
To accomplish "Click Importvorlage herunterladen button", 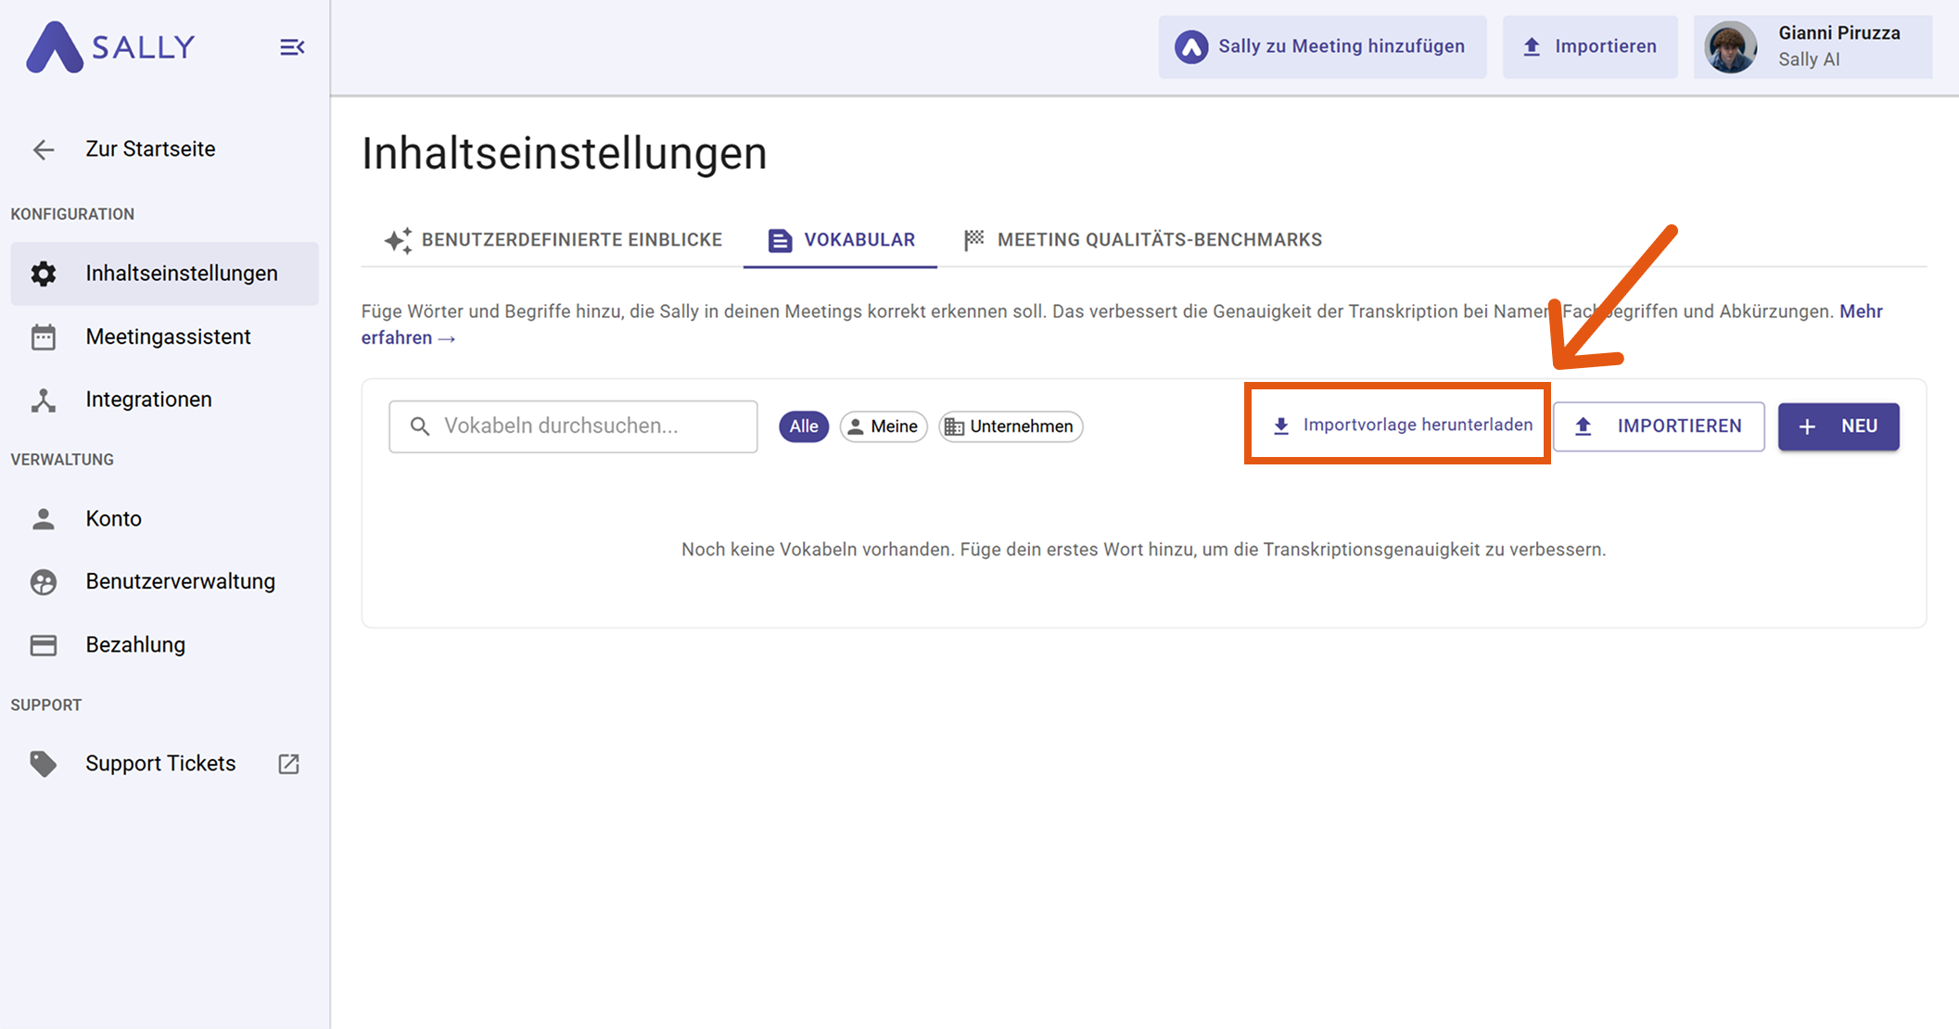I will [x=1403, y=426].
